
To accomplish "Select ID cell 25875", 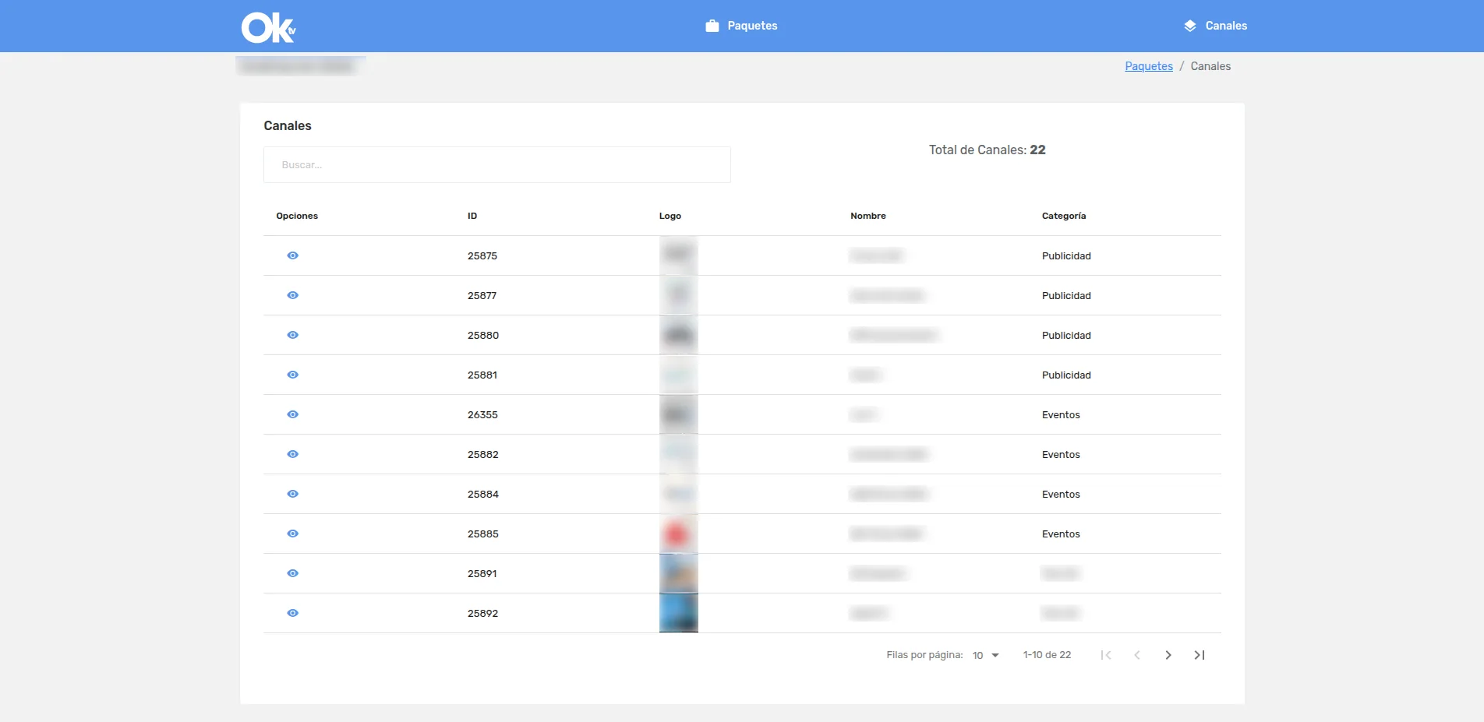I will tap(482, 255).
